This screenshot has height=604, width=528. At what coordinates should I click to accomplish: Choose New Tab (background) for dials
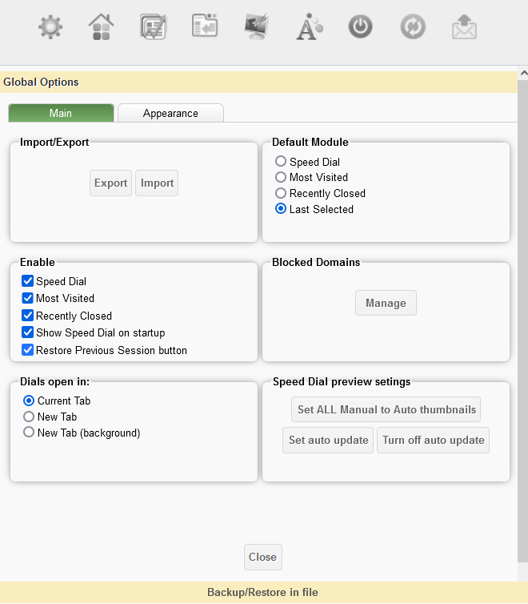click(30, 433)
